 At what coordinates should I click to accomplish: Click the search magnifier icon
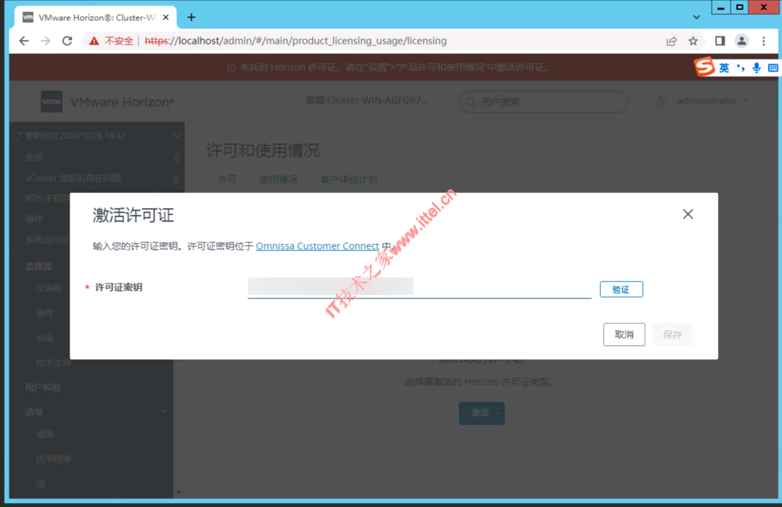pos(470,102)
